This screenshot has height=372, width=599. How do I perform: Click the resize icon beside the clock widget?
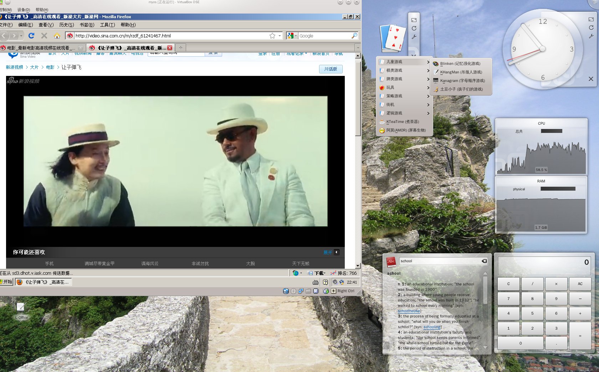point(591,19)
